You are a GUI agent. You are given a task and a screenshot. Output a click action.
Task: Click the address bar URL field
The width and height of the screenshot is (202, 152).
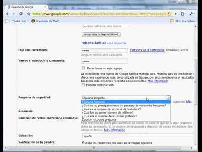99,14
